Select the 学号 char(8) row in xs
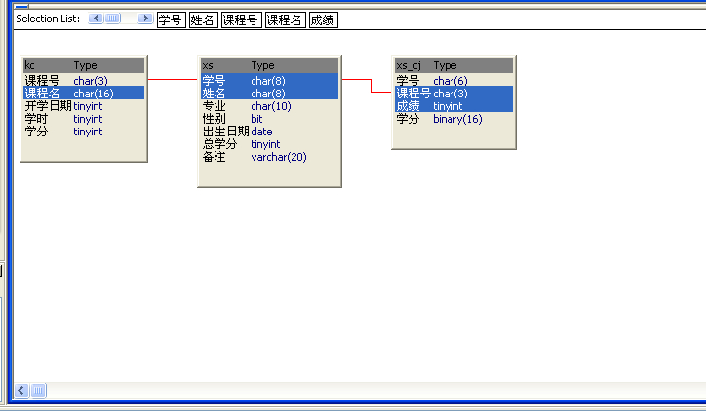706x418 pixels. point(269,81)
